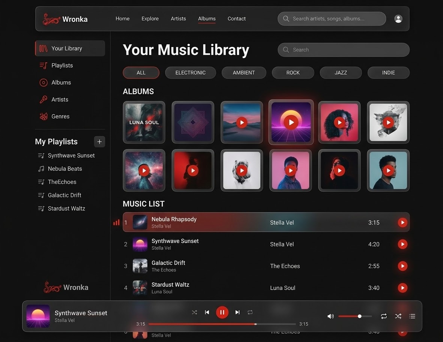Image resolution: width=443 pixels, height=342 pixels.
Task: Play the Stardust Waltz track
Action: tap(402, 288)
